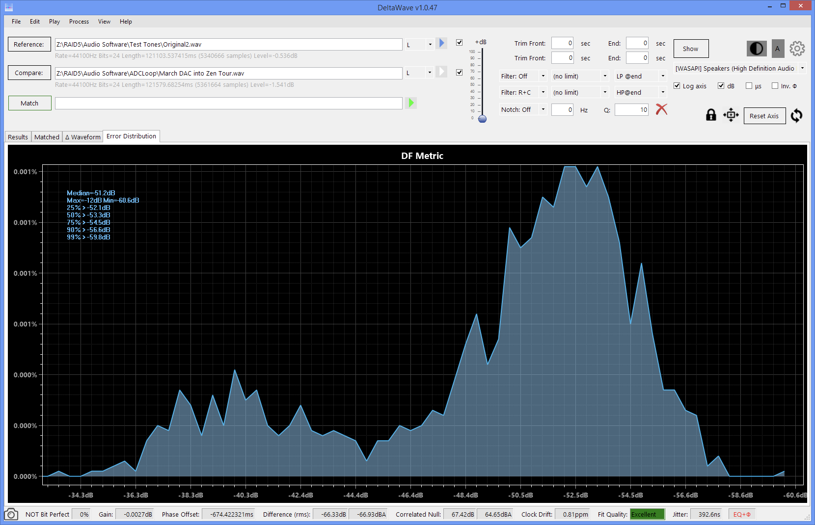Click the 'Median=-51.2dB' chart statistic
Viewport: 815px width, 525px height.
click(91, 193)
